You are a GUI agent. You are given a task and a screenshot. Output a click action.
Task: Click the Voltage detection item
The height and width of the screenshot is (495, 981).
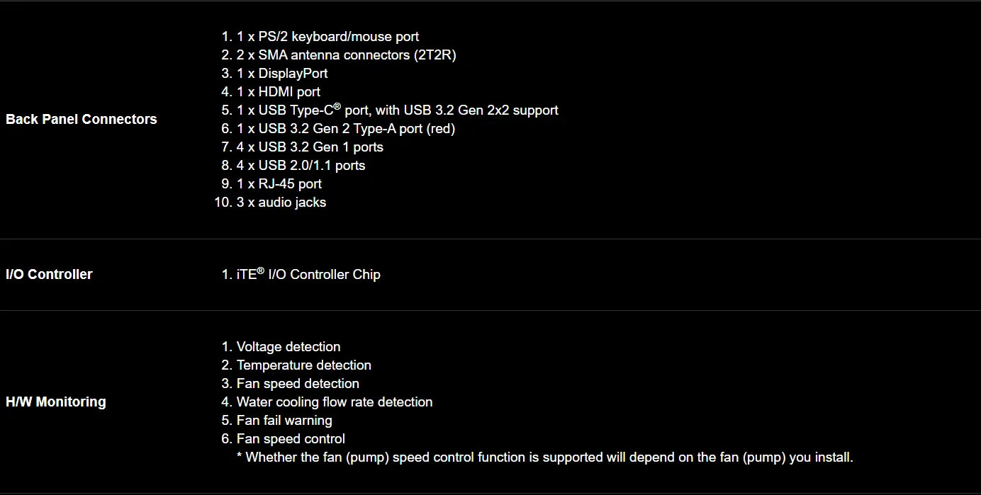[288, 347]
